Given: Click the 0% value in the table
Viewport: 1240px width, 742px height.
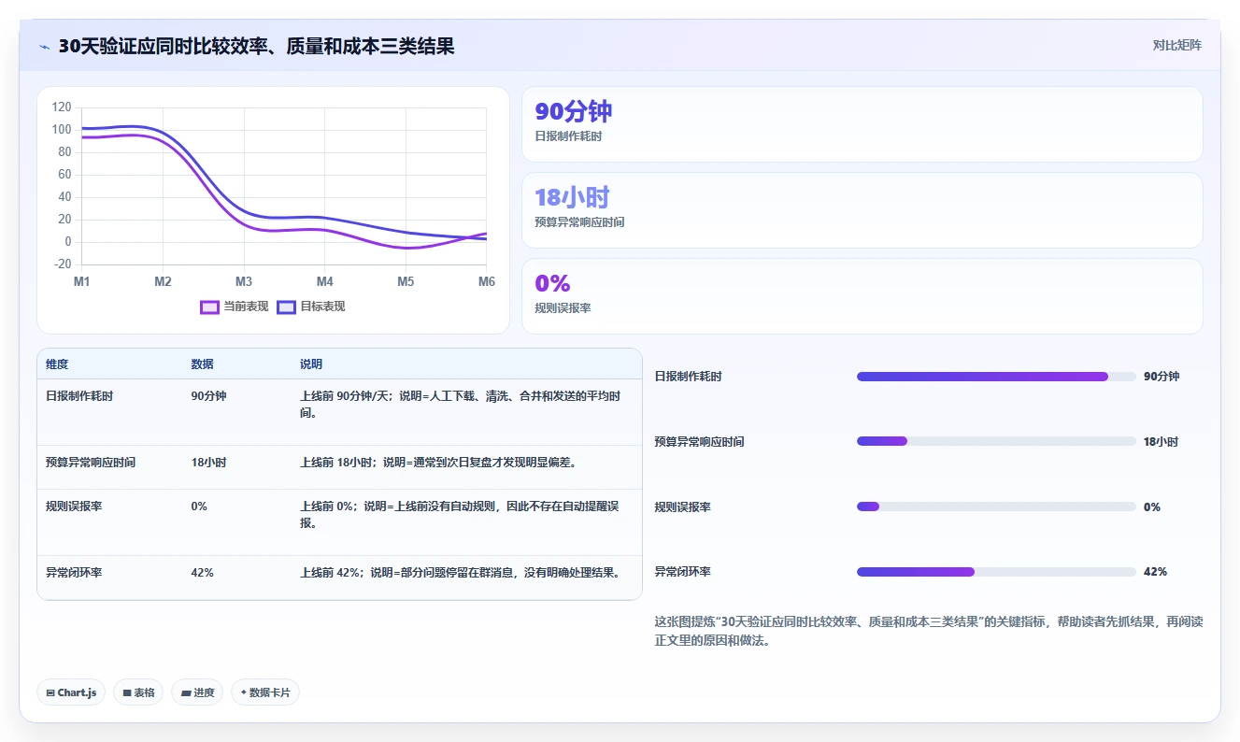Looking at the screenshot, I should 199,507.
